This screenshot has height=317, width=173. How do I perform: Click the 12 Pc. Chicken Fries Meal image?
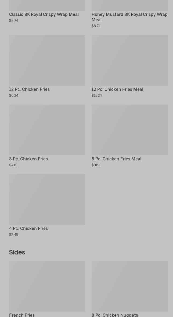[x=129, y=60]
